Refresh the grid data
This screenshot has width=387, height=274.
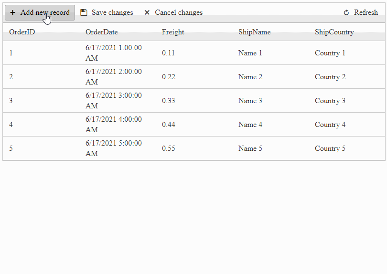click(361, 12)
